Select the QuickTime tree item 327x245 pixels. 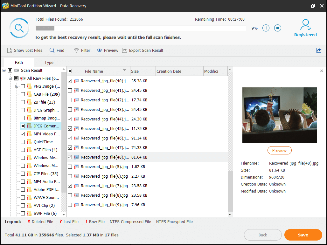point(46,142)
